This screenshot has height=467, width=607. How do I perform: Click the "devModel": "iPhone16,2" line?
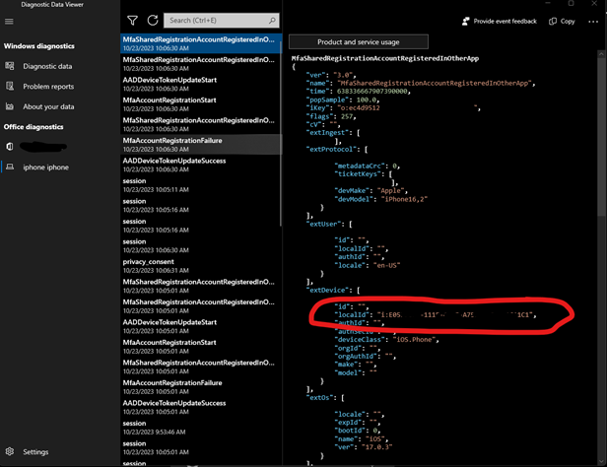[x=380, y=199]
